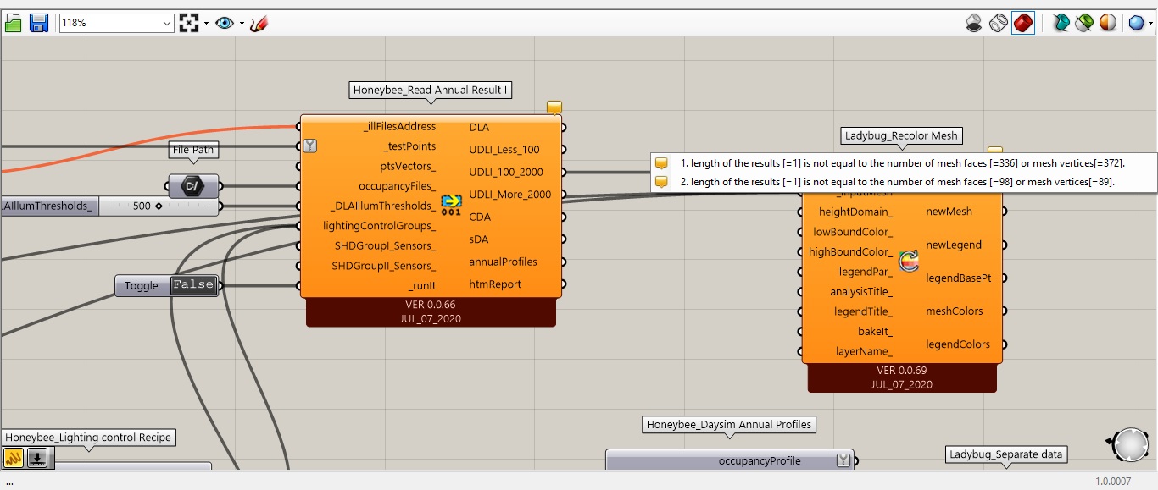Expand the arrow beside the eye icon

[x=242, y=23]
